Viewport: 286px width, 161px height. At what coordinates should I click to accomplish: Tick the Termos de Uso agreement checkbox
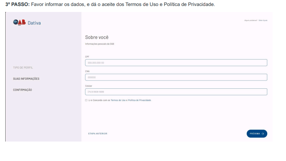click(x=86, y=100)
